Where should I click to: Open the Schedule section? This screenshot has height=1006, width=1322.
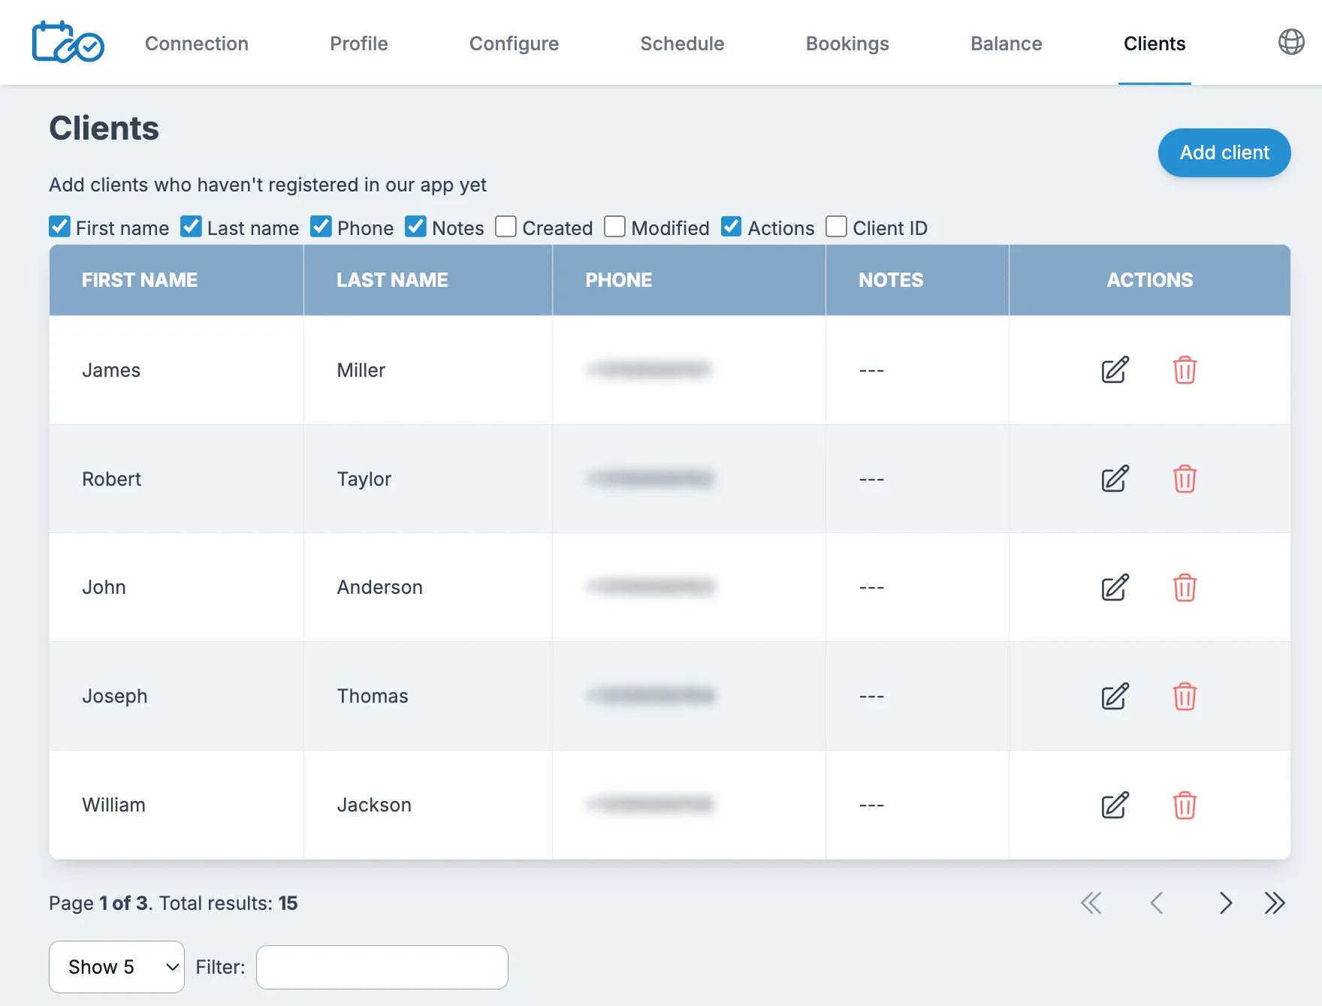pyautogui.click(x=681, y=44)
